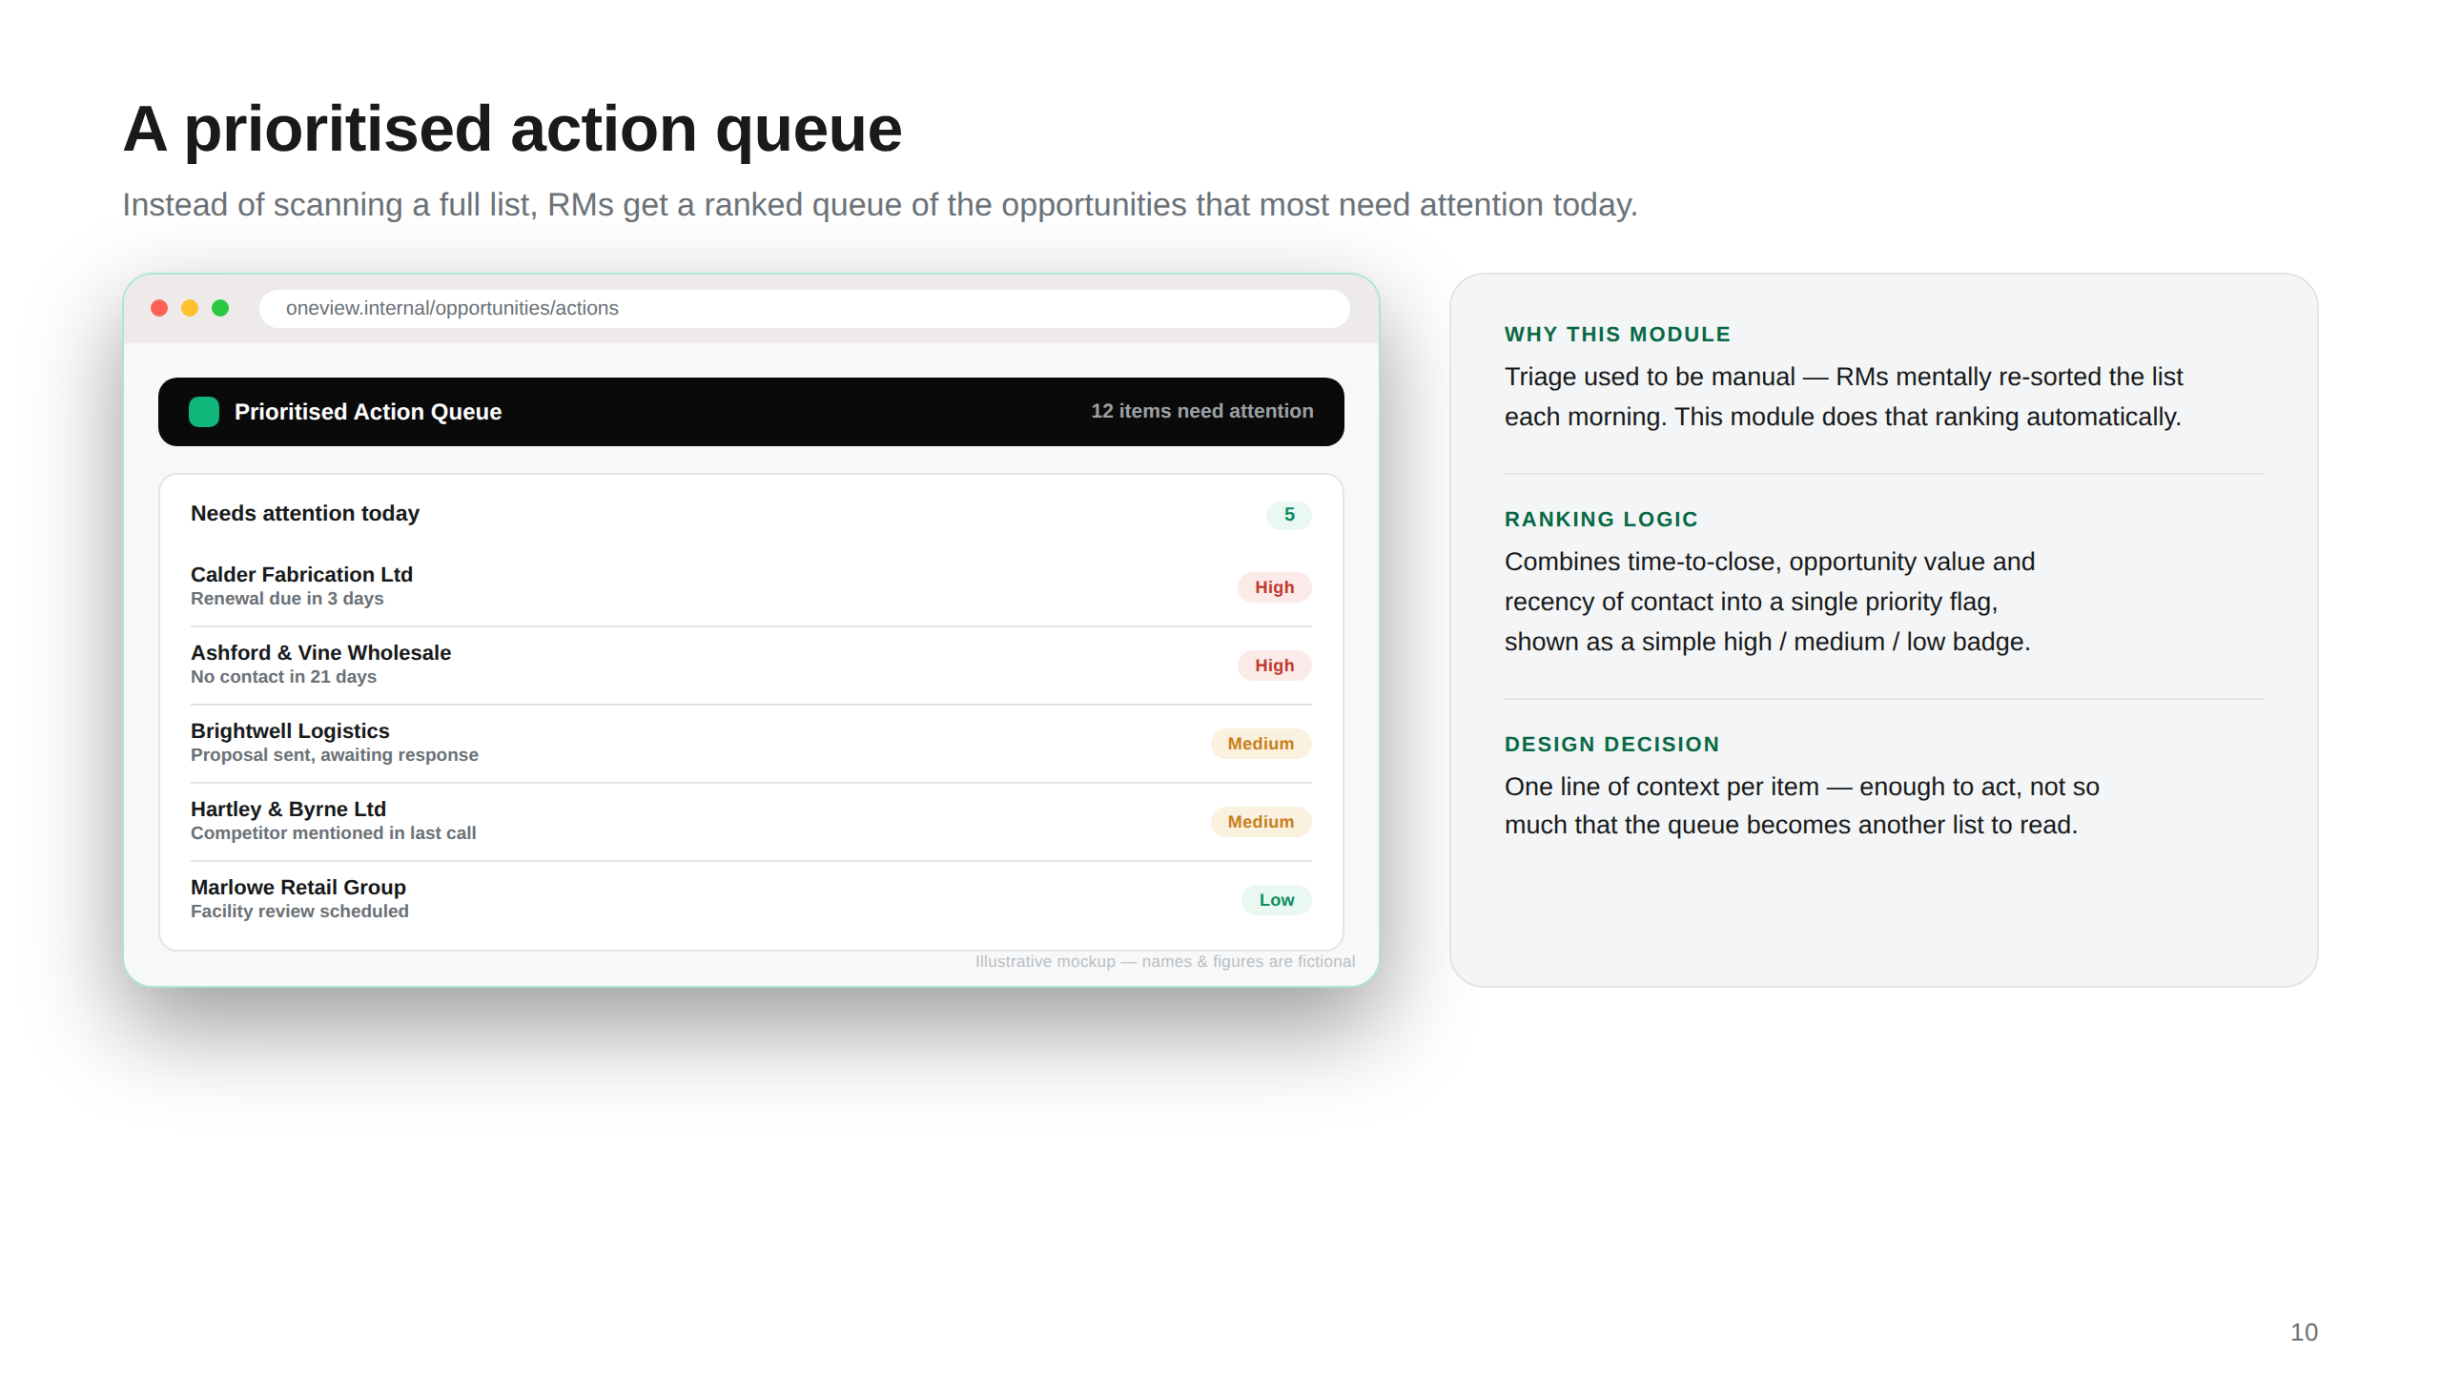Click the '12 items need attention' label

coord(1201,411)
